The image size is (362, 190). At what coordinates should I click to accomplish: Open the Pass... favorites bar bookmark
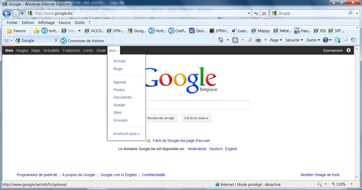(302, 31)
